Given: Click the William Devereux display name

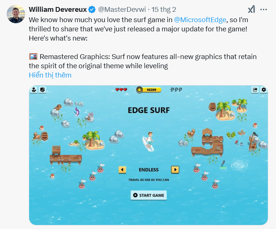Looking at the screenshot, I should [x=58, y=9].
